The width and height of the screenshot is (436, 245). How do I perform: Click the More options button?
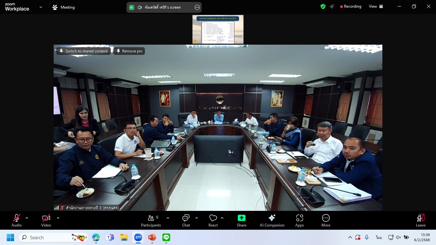tap(326, 220)
